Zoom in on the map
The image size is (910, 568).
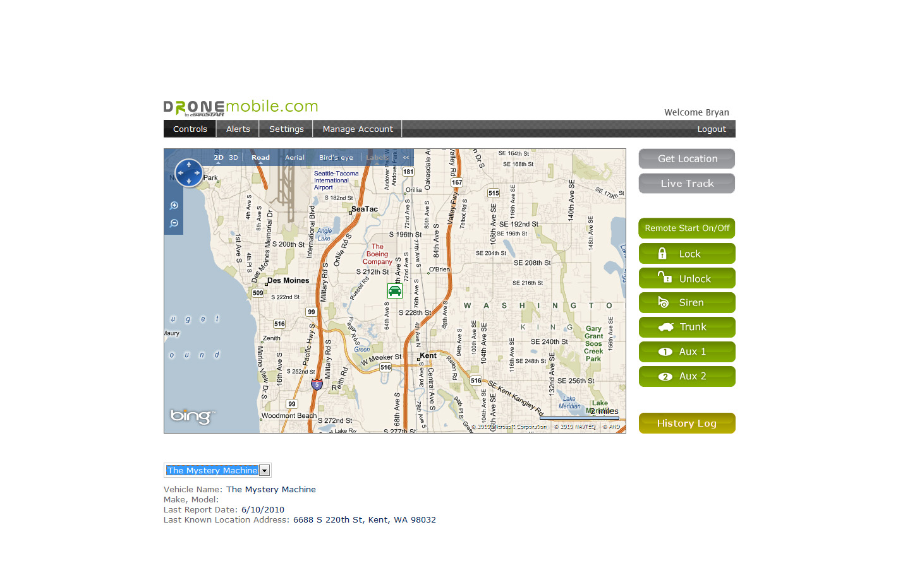click(174, 205)
